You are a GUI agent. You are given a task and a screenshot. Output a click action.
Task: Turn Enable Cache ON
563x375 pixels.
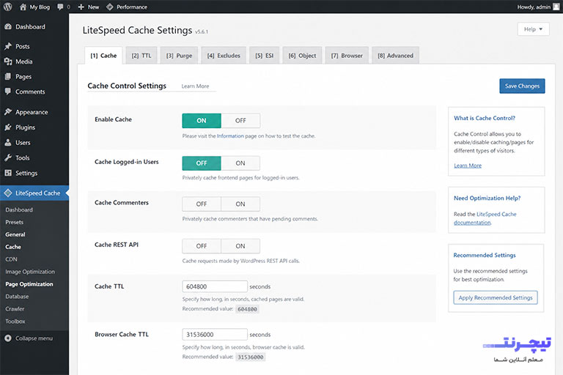click(x=202, y=121)
